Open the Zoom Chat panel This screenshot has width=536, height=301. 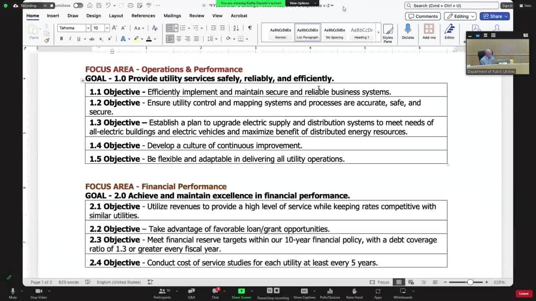(x=215, y=293)
